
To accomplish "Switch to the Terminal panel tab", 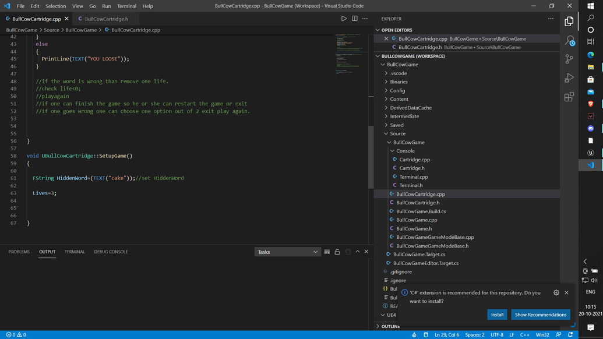I will 75,252.
